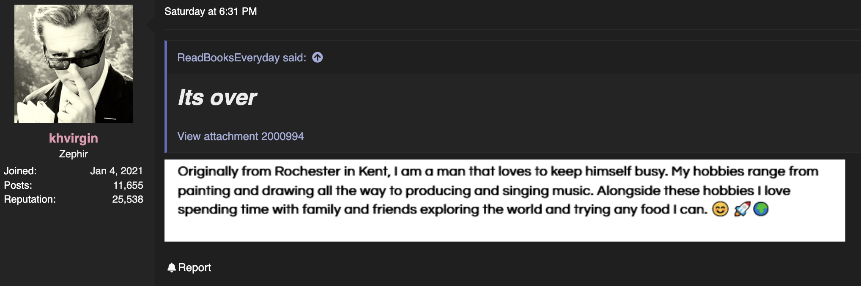861x286 pixels.
Task: Click the Posts label in user info
Action: [x=18, y=185]
